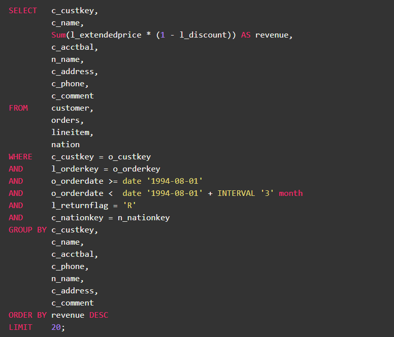
Task: Click c_acctbal in the SELECT list
Action: point(73,47)
